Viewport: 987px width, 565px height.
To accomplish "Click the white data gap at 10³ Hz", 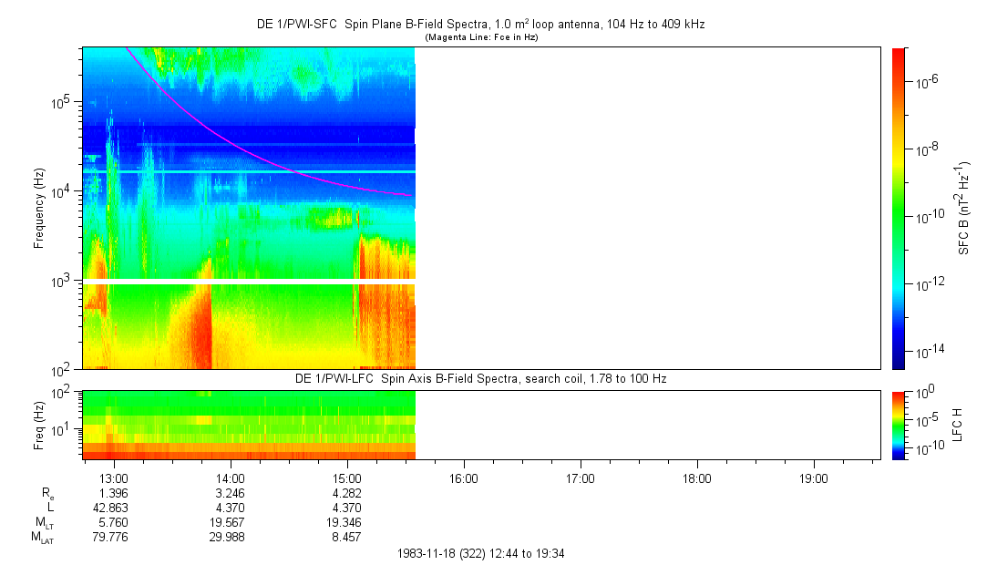I will 249,282.
